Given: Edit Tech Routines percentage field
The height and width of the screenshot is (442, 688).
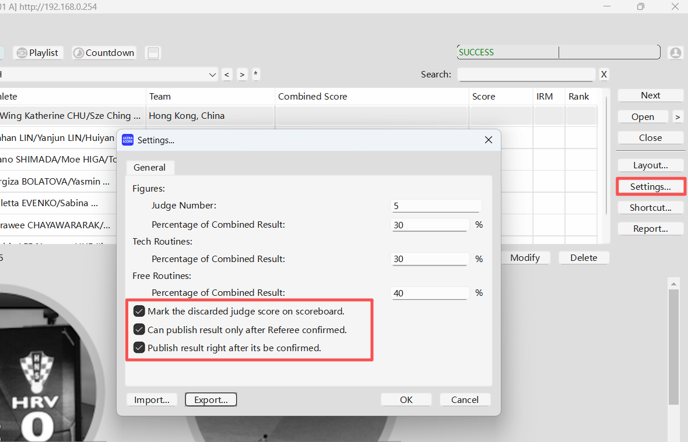Looking at the screenshot, I should [x=430, y=259].
